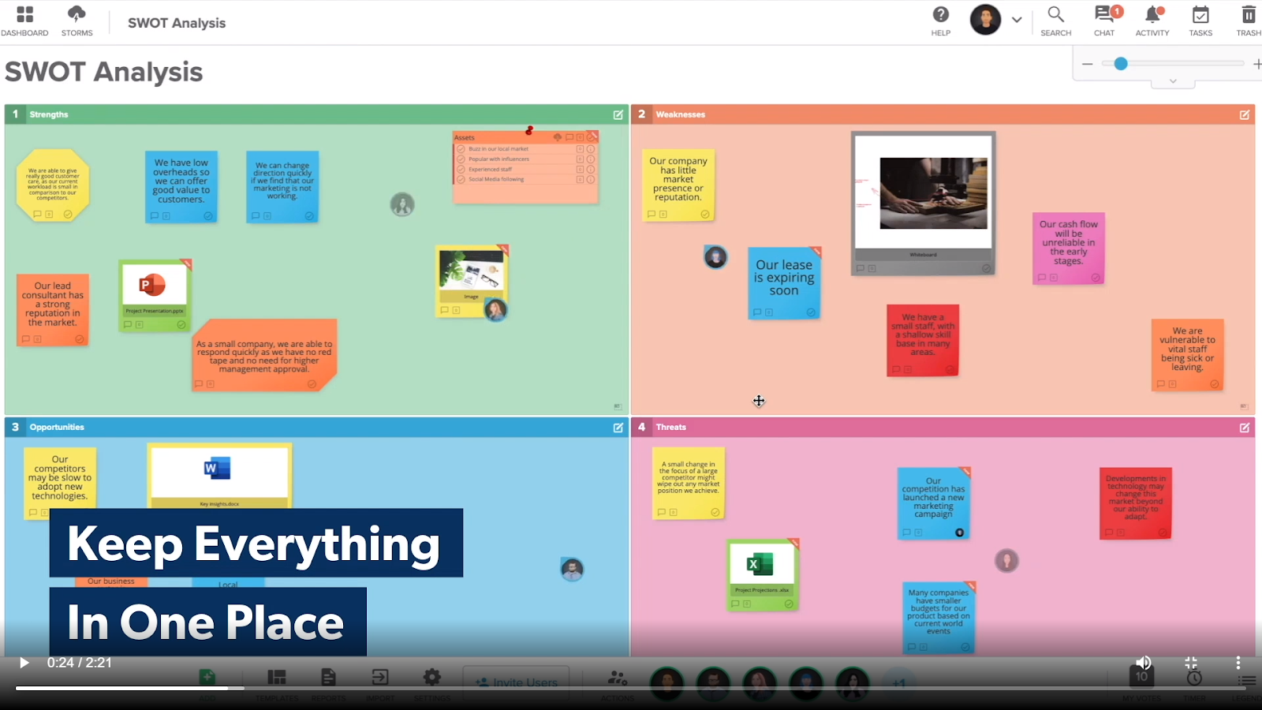The height and width of the screenshot is (710, 1262).
Task: Check off 'Buzz in our local market'
Action: [x=461, y=149]
